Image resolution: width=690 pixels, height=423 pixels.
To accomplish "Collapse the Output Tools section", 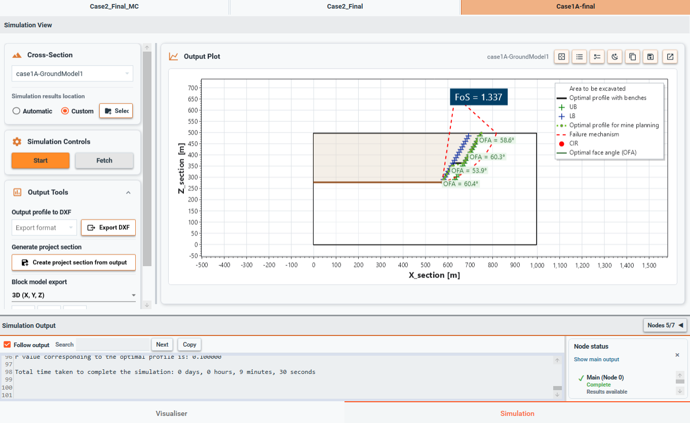I will pos(128,193).
